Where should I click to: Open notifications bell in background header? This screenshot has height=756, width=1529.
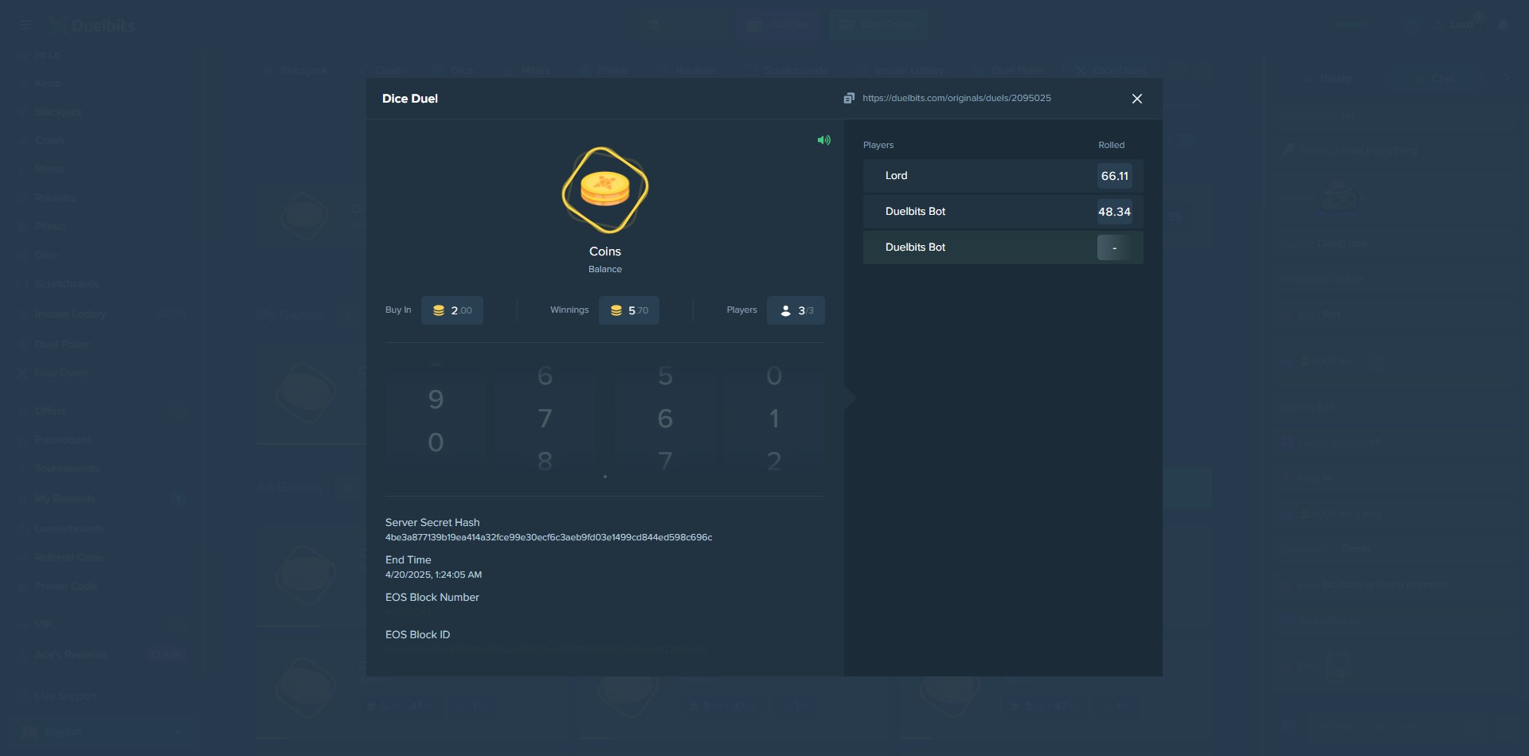1503,25
